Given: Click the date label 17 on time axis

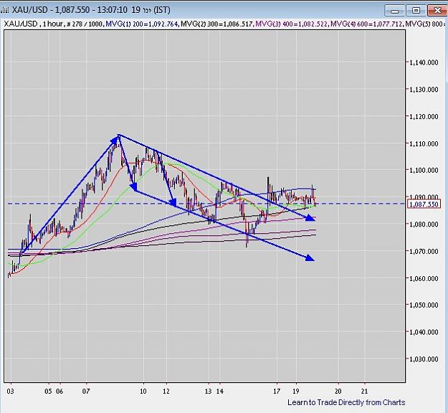Looking at the screenshot, I should pyautogui.click(x=277, y=391).
